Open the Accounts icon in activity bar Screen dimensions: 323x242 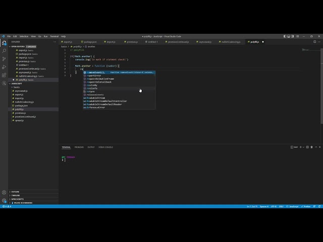coord(4,193)
